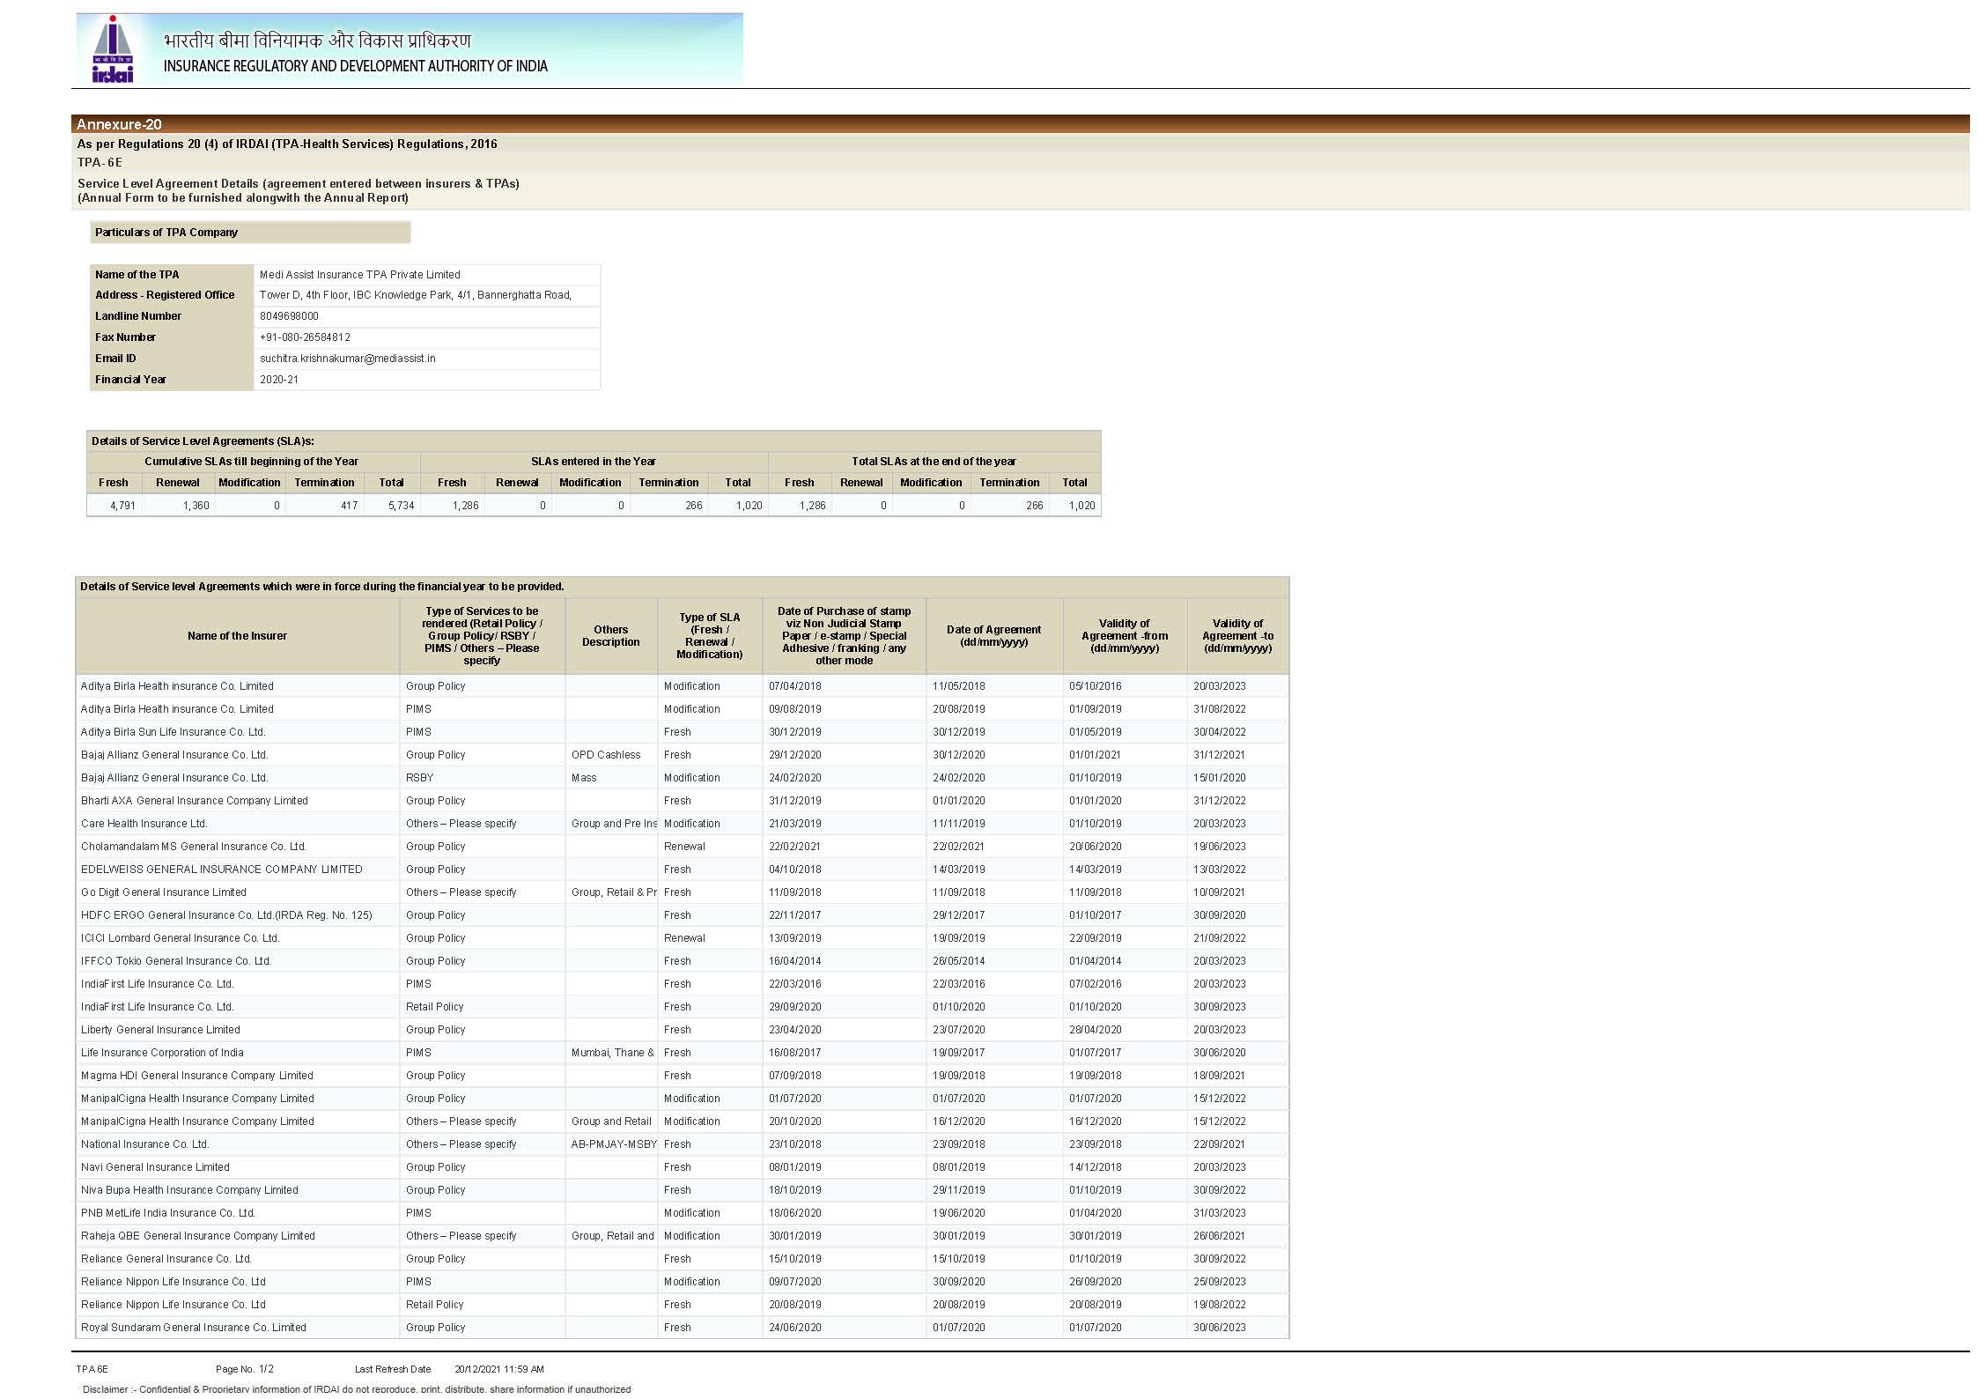The width and height of the screenshot is (1978, 1399).
Task: Select stamp date 22/11/2017 in HDFC ERGO row
Action: [x=794, y=915]
